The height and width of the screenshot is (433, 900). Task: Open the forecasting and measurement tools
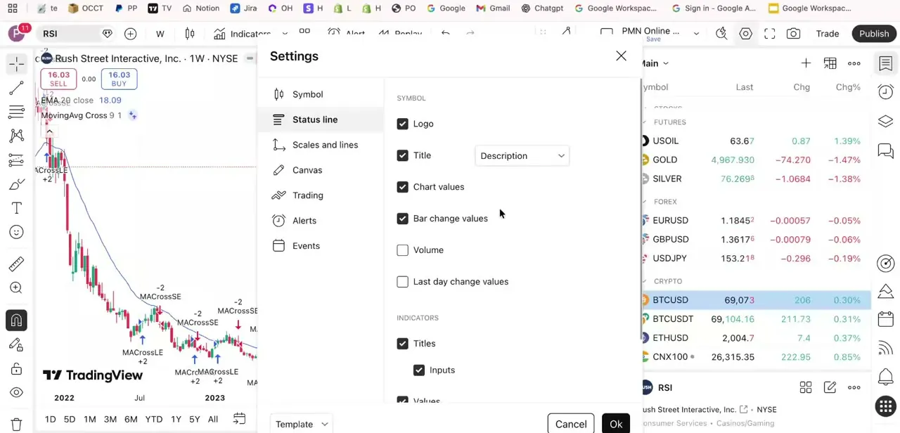(x=16, y=160)
